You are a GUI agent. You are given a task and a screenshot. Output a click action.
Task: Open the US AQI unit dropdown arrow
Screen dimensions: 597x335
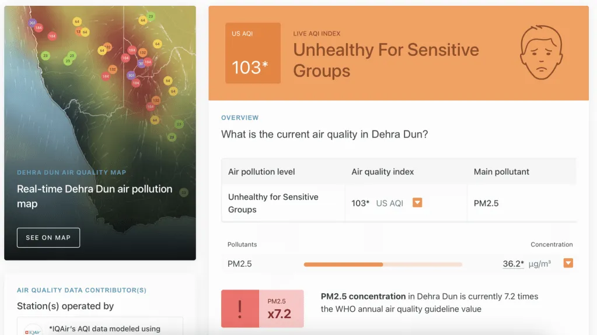417,203
